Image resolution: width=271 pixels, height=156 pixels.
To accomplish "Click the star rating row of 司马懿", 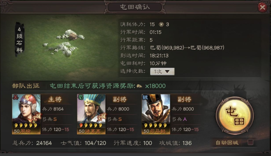I will (x=156, y=125).
